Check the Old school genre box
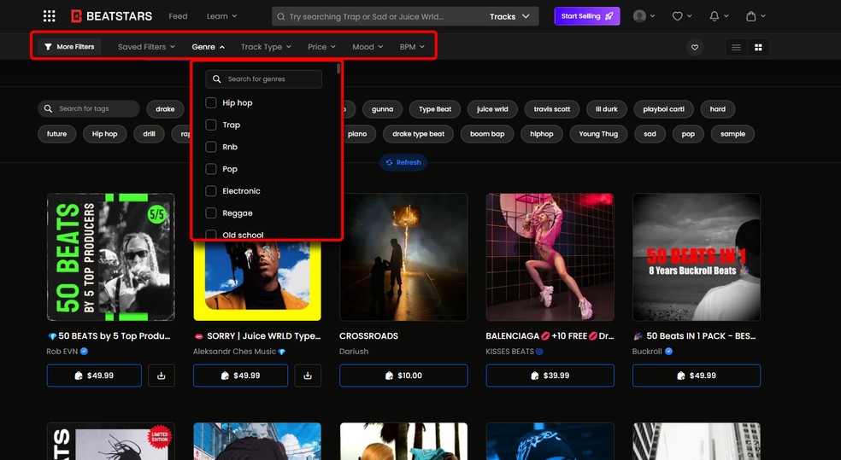The height and width of the screenshot is (460, 841). click(x=211, y=235)
